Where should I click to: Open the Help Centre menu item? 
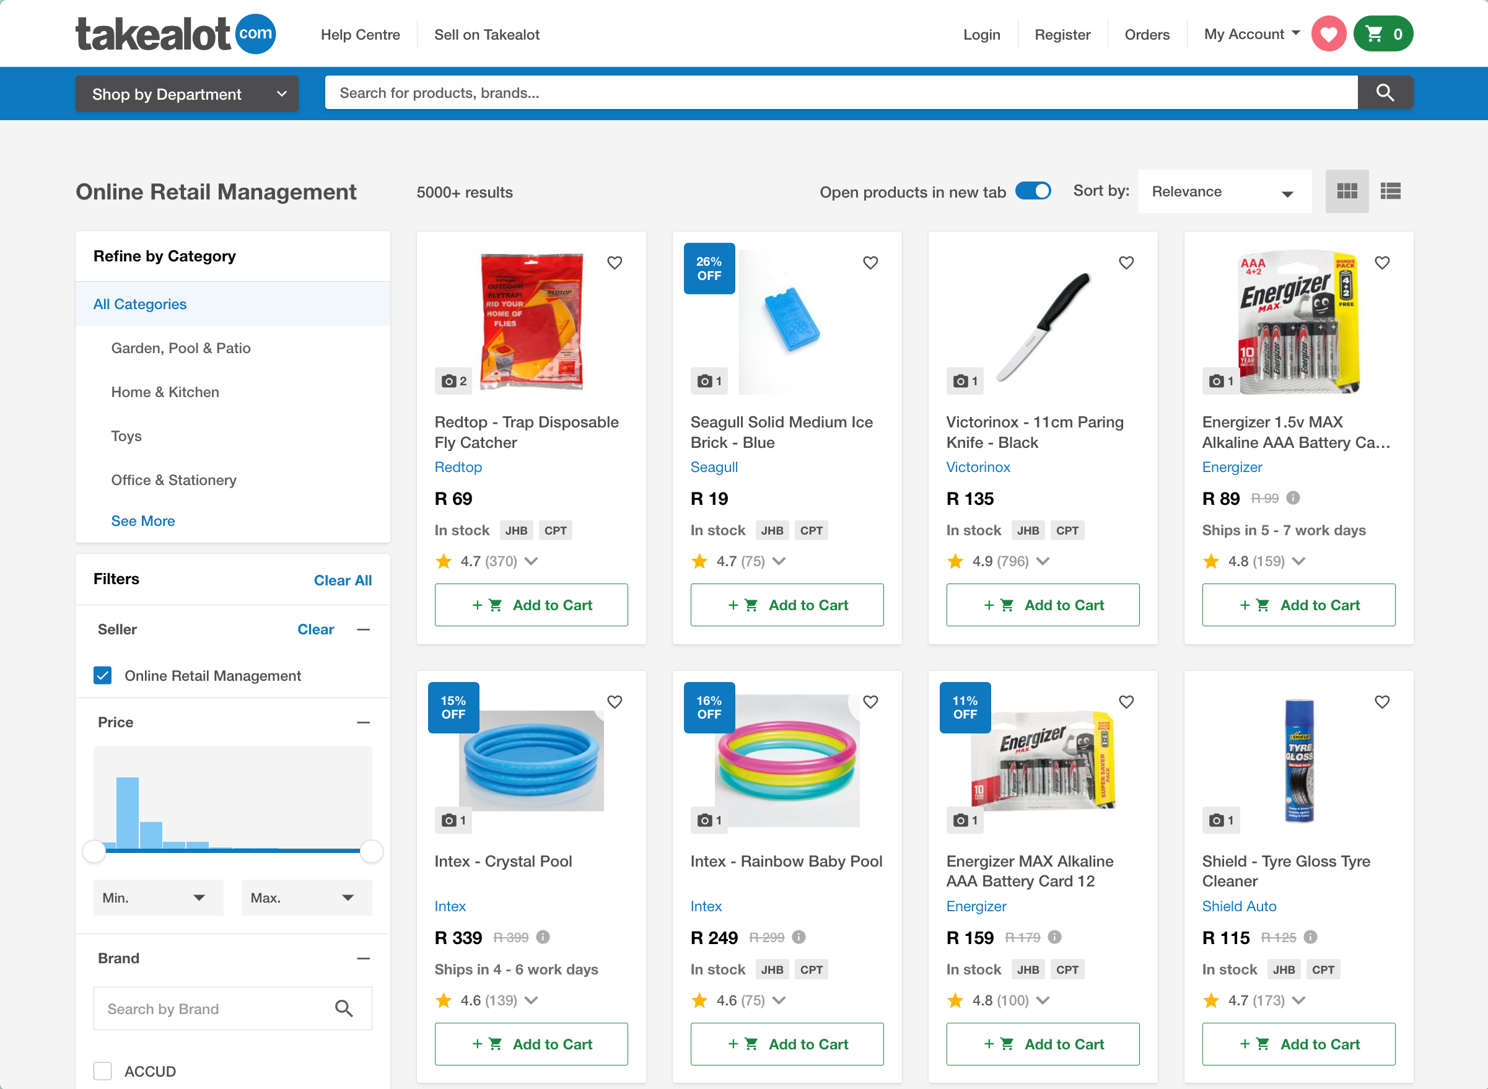[360, 35]
